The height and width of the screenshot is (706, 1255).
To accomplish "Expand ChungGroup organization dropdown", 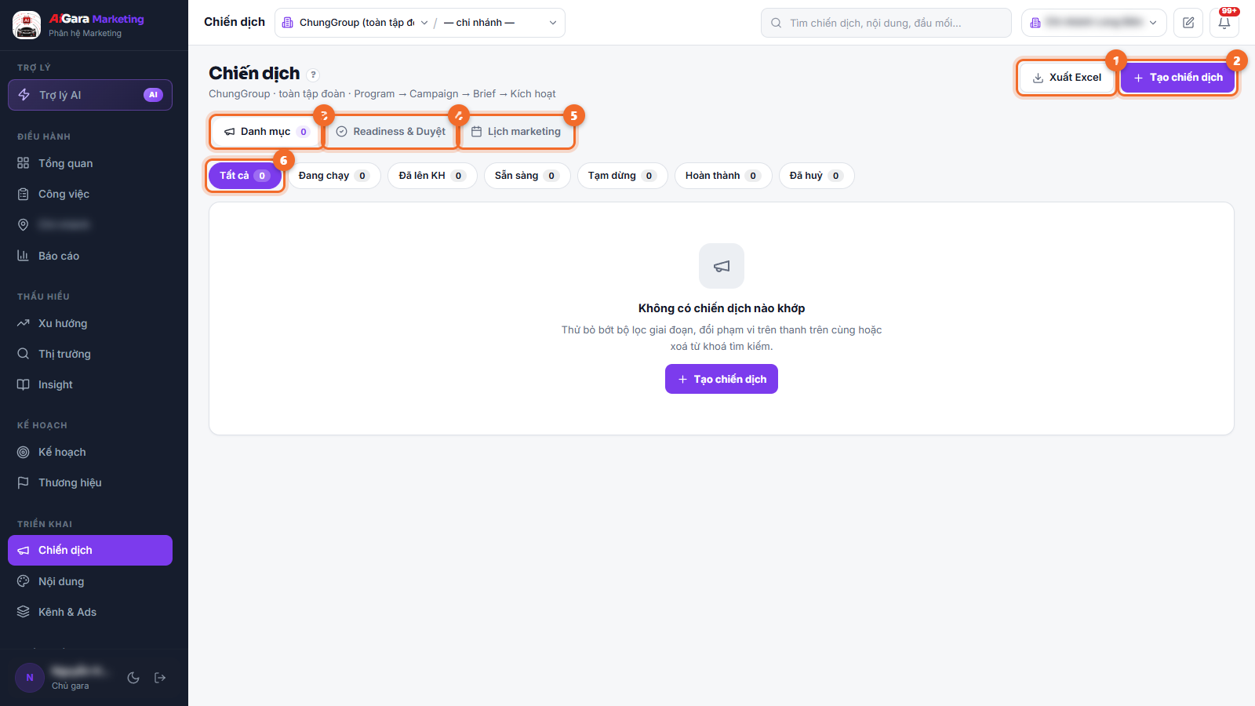I will 355,23.
